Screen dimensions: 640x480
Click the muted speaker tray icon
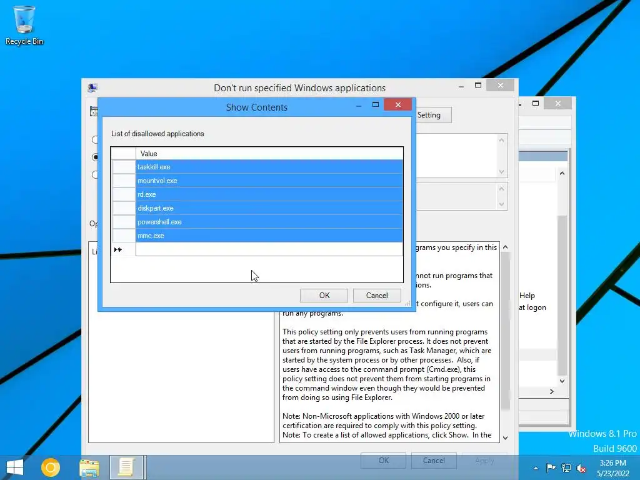(x=581, y=468)
